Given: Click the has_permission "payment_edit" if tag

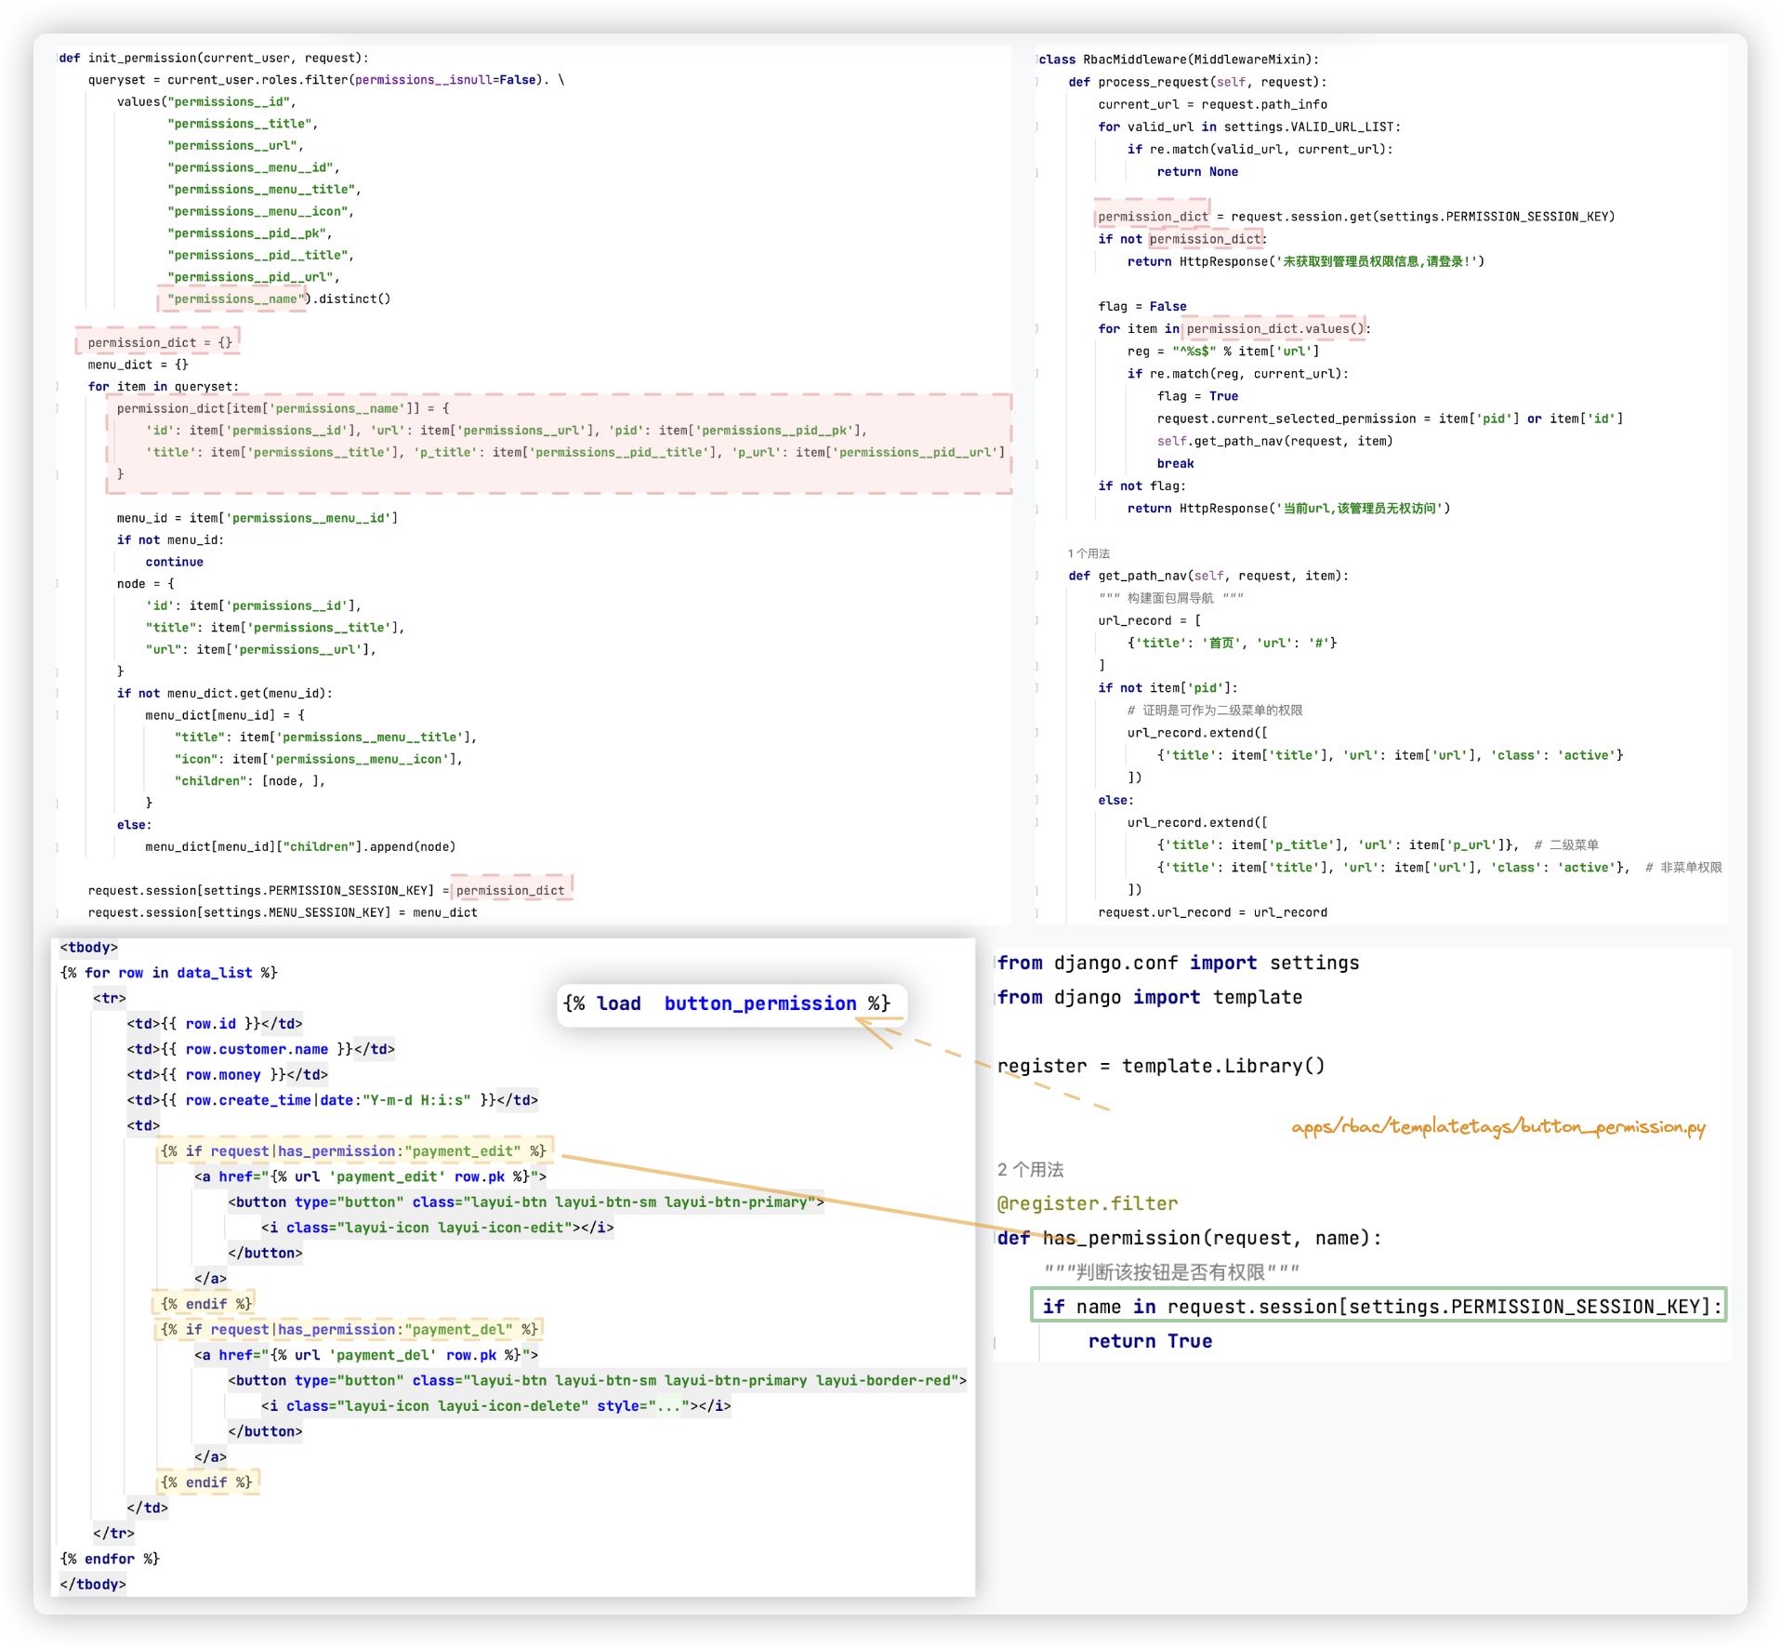Looking at the screenshot, I should point(353,1151).
